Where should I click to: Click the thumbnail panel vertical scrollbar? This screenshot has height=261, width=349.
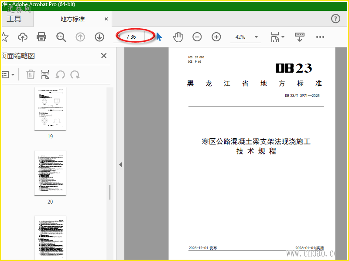click(x=110, y=192)
